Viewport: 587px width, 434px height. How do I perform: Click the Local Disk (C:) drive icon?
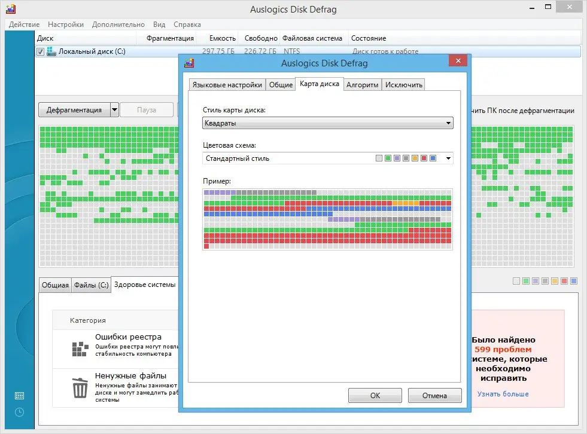click(x=51, y=51)
